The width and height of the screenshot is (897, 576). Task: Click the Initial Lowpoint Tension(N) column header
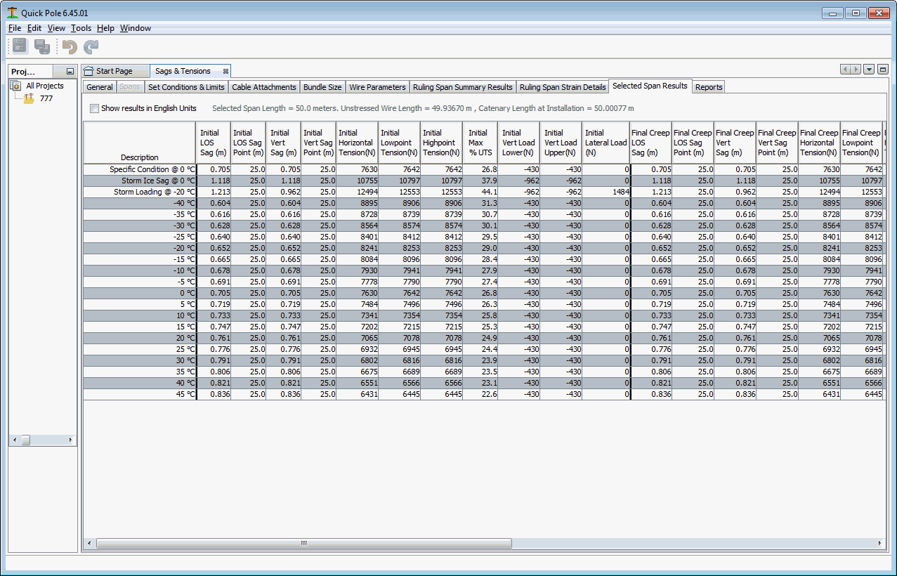(400, 143)
